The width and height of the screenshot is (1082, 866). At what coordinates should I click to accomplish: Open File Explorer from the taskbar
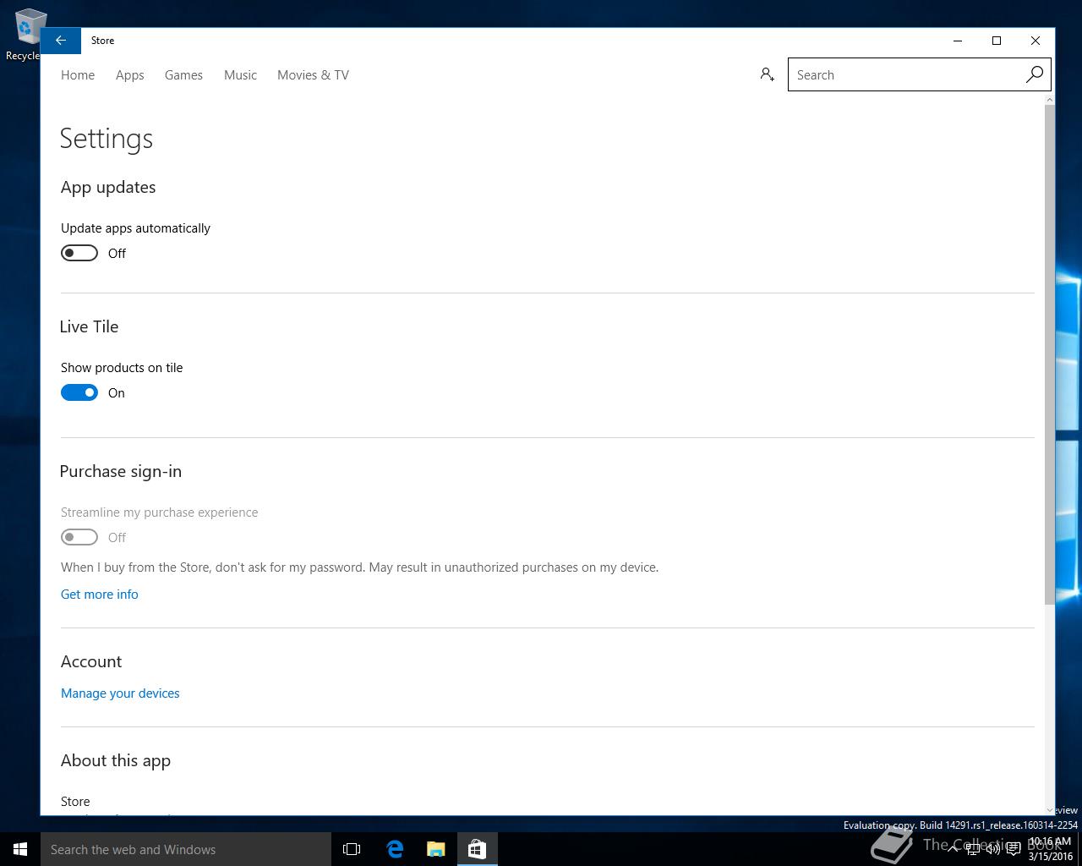(x=436, y=849)
